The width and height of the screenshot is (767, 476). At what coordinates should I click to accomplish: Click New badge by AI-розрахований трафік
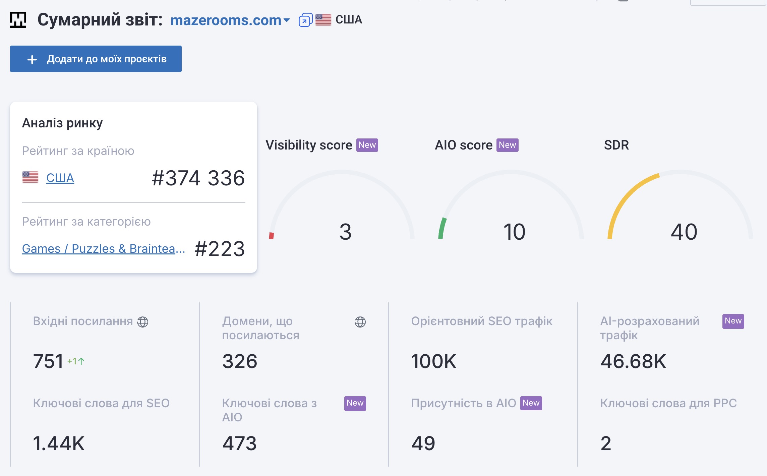point(733,321)
